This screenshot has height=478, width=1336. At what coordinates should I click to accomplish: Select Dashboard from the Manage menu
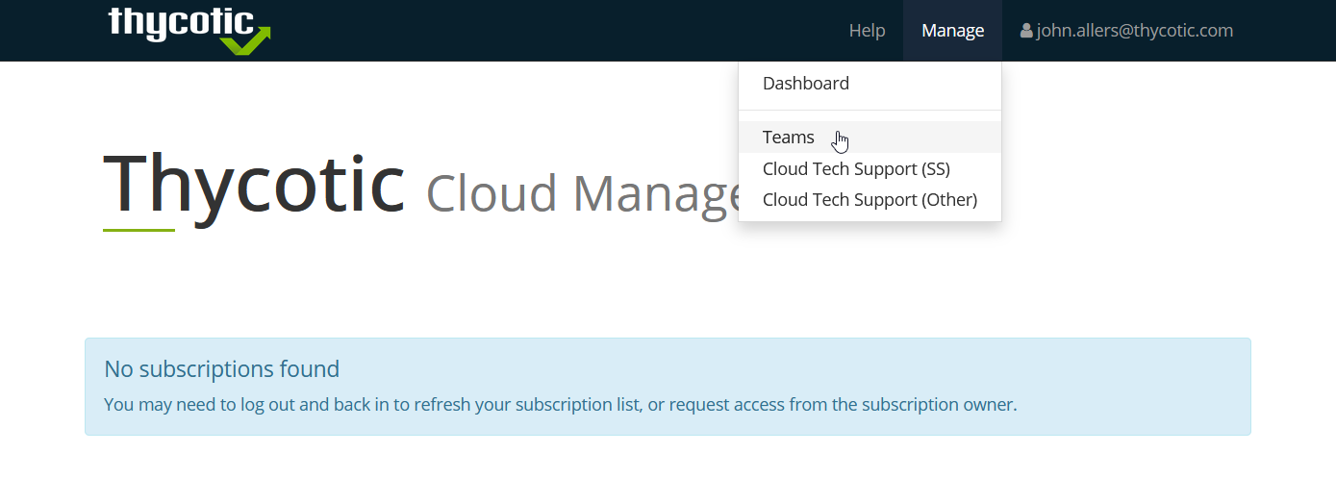point(870,84)
